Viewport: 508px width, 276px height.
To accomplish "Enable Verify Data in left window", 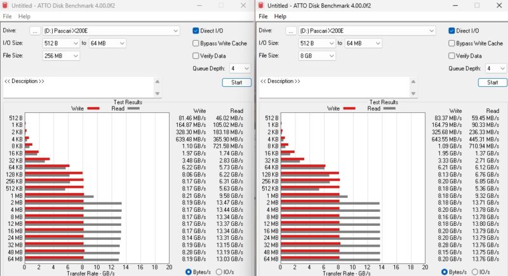I will pyautogui.click(x=196, y=56).
